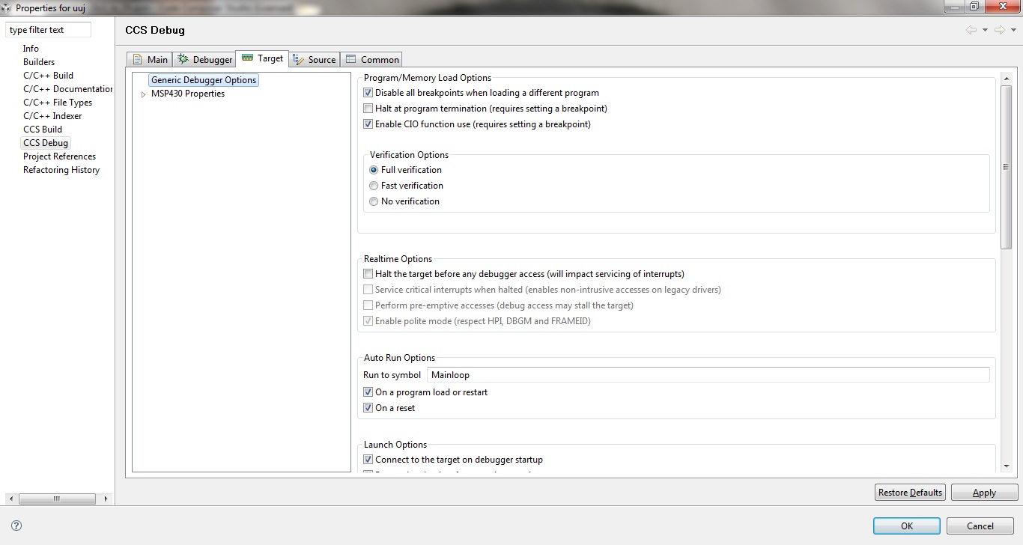
Task: Open the Source tab
Action: pos(315,59)
